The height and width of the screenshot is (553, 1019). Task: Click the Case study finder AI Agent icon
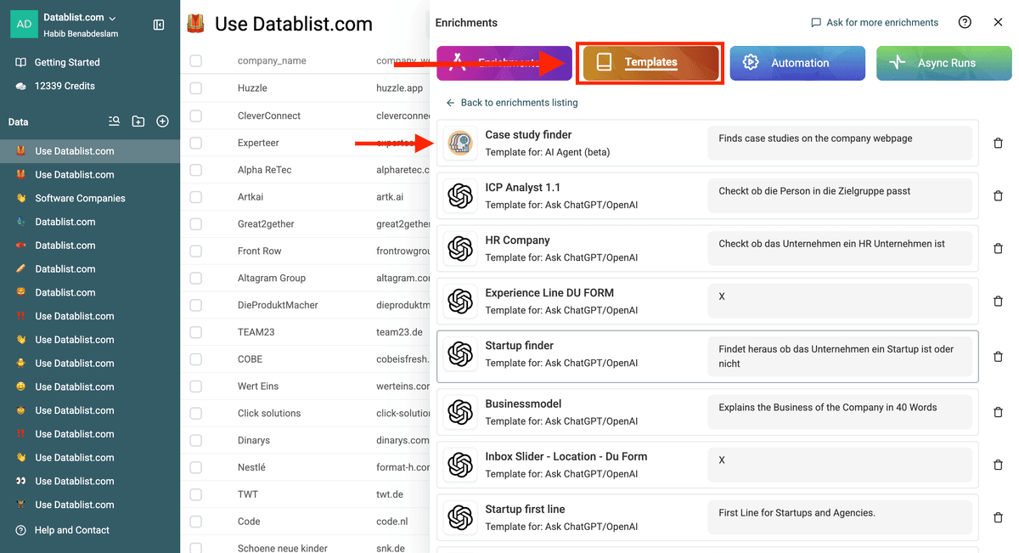(460, 144)
